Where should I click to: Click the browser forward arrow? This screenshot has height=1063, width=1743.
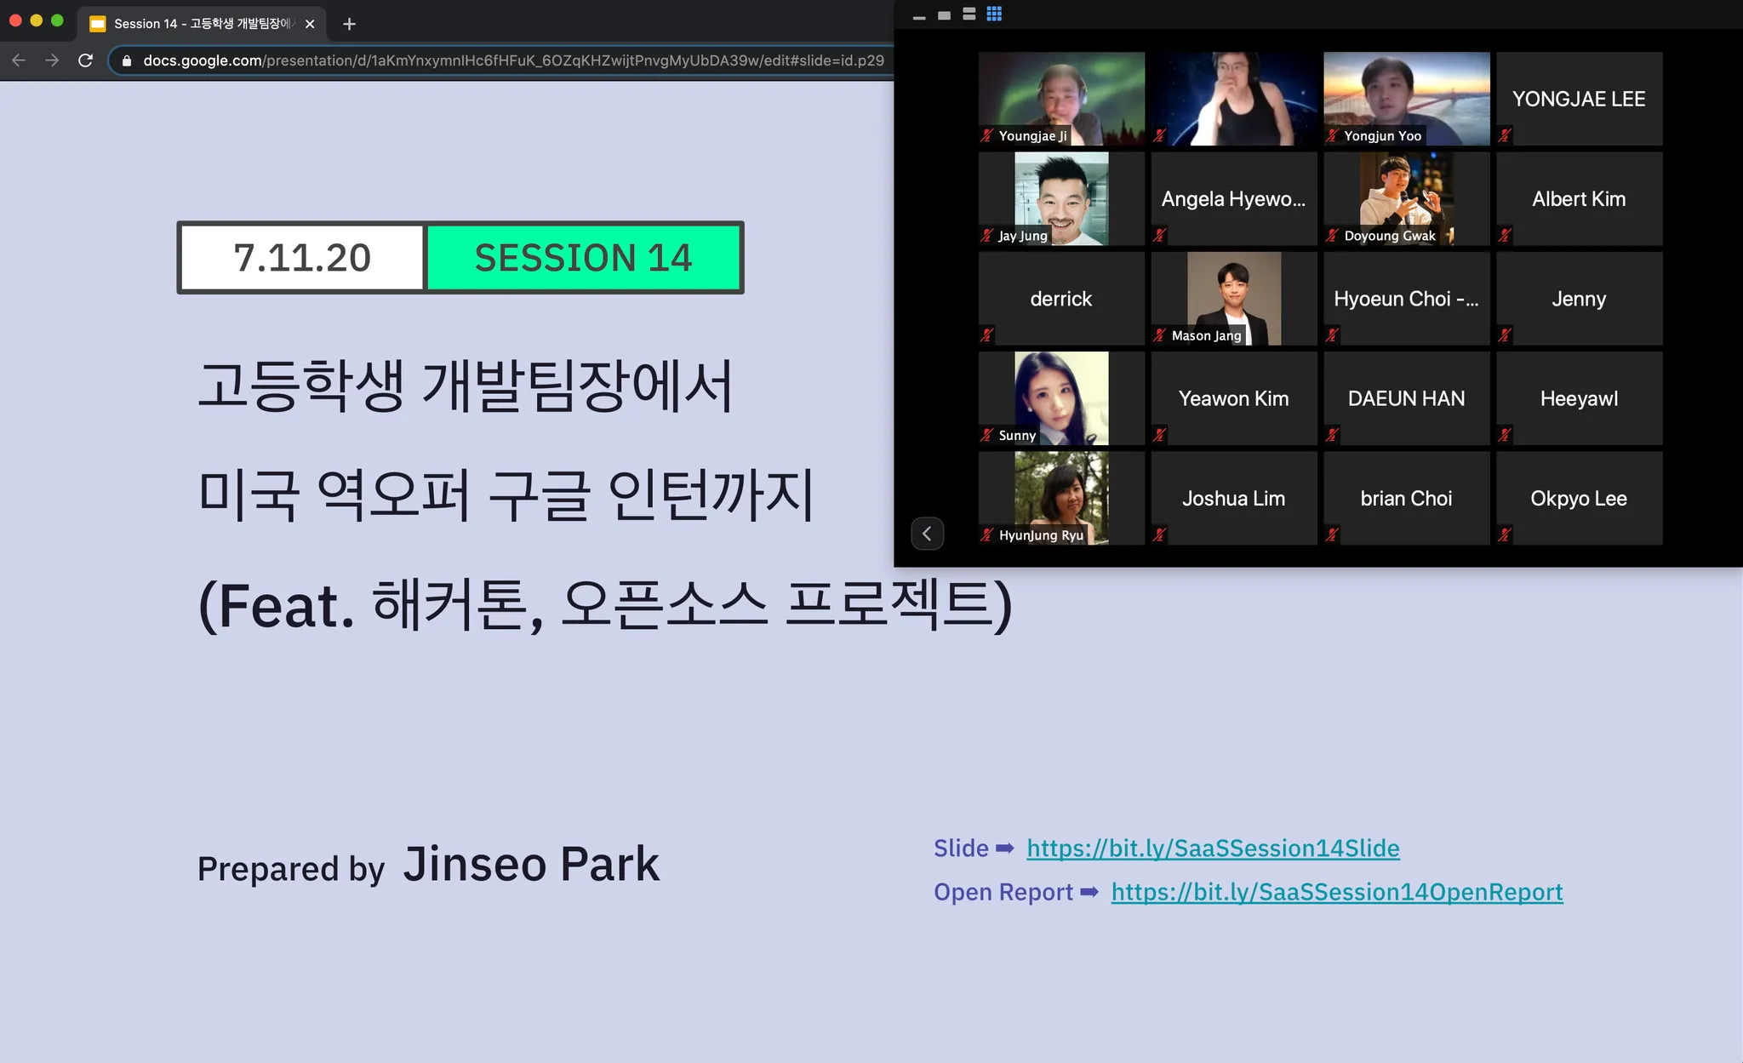52,60
